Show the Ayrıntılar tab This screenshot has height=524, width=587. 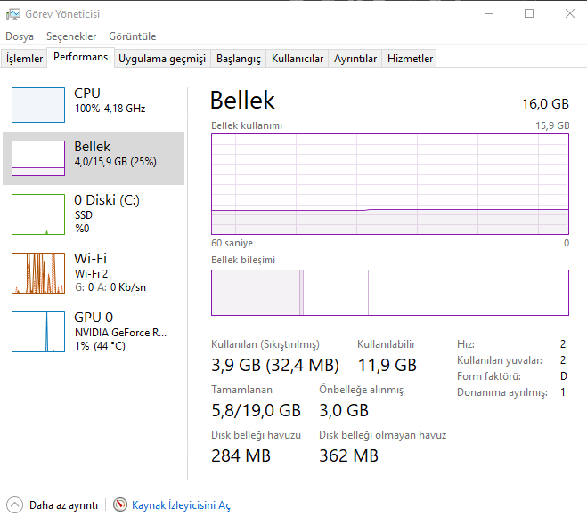tap(355, 59)
